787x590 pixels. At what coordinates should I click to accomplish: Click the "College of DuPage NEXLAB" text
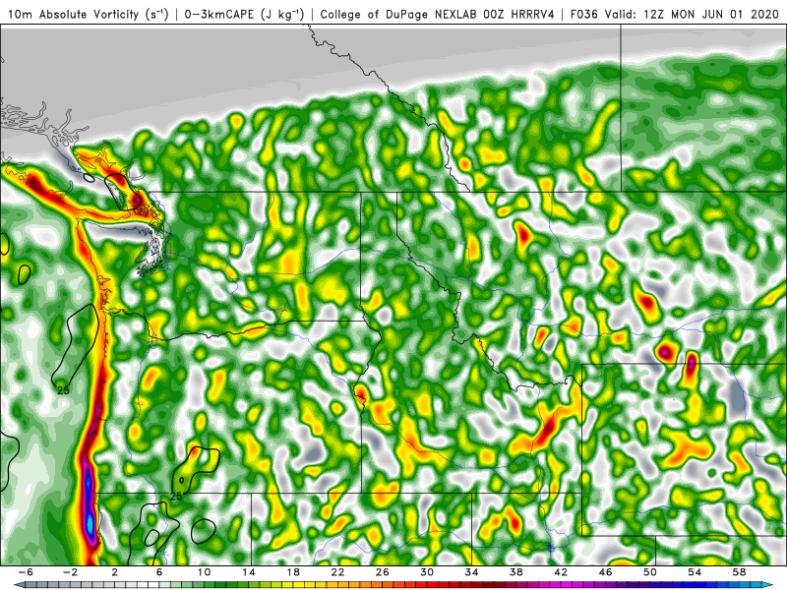[400, 15]
